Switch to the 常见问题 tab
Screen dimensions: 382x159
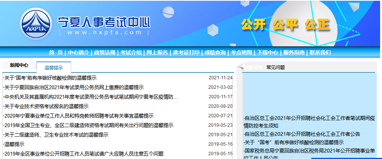coord(275,68)
